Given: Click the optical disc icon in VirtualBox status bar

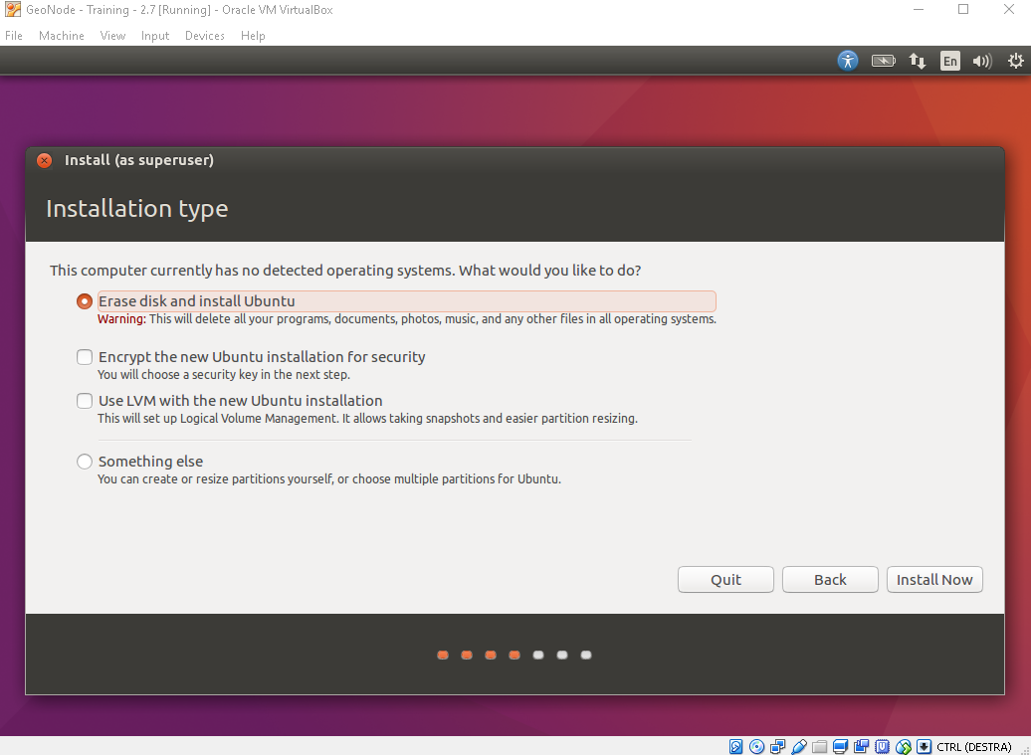Looking at the screenshot, I should coord(756,746).
